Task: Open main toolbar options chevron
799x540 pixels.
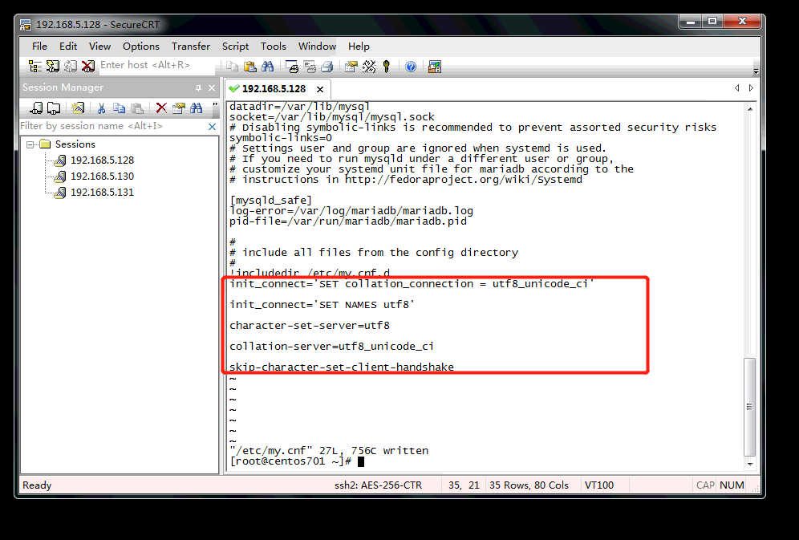Action: tap(756, 71)
